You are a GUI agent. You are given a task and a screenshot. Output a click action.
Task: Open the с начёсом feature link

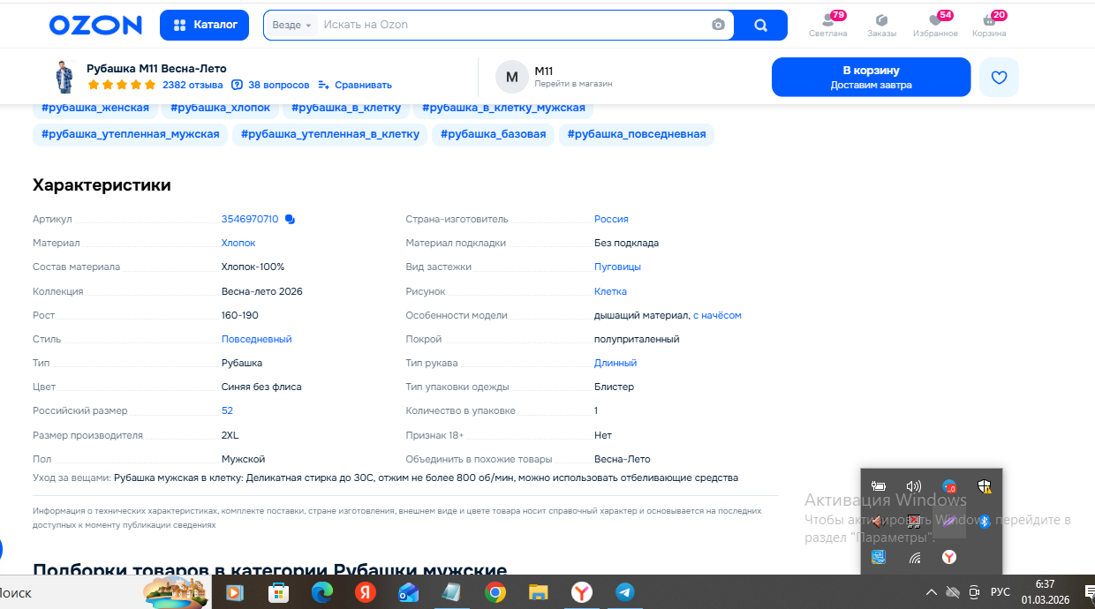coord(717,315)
